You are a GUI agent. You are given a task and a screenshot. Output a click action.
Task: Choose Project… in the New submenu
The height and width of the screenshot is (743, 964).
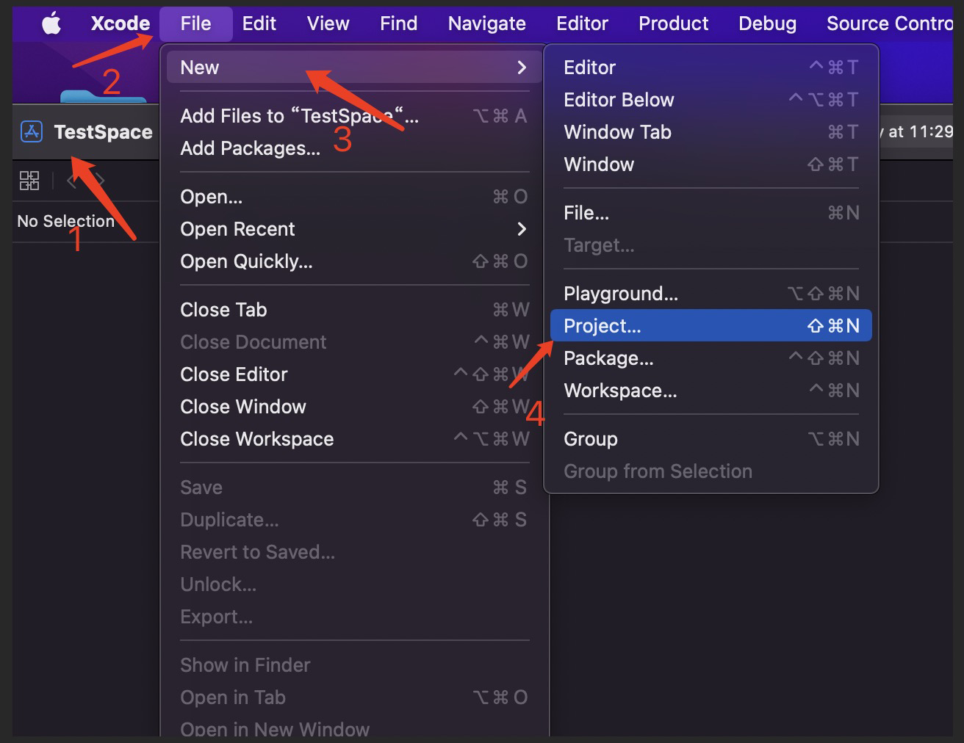click(711, 325)
